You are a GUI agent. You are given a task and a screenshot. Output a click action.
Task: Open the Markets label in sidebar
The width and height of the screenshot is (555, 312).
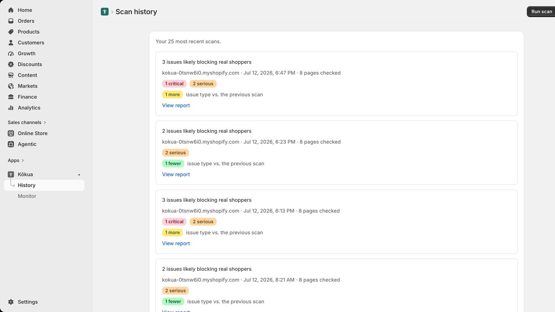coord(28,86)
